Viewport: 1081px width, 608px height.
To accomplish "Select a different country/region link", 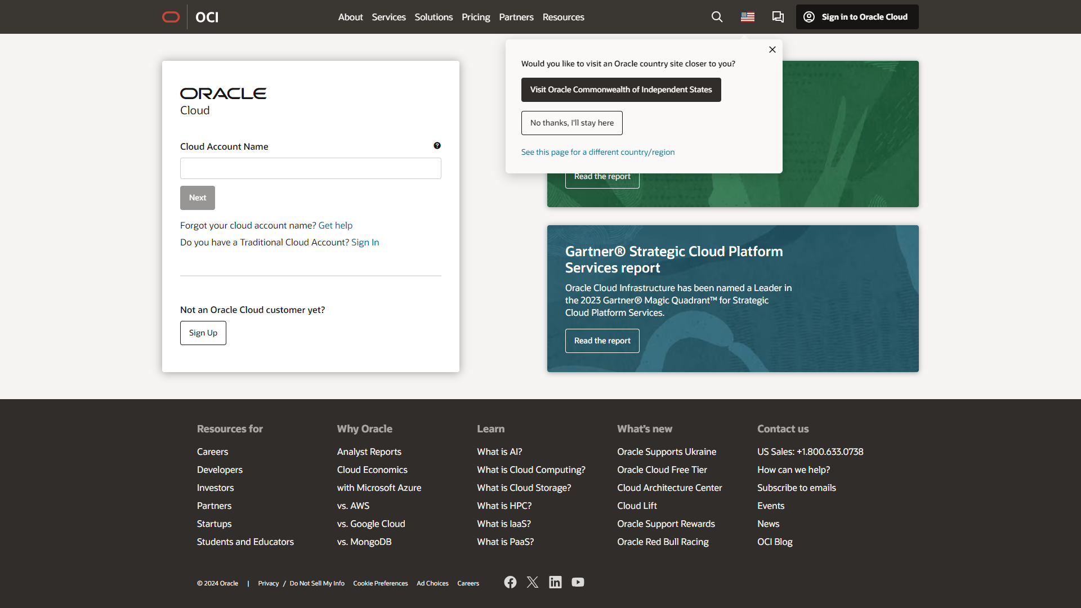I will 597,151.
